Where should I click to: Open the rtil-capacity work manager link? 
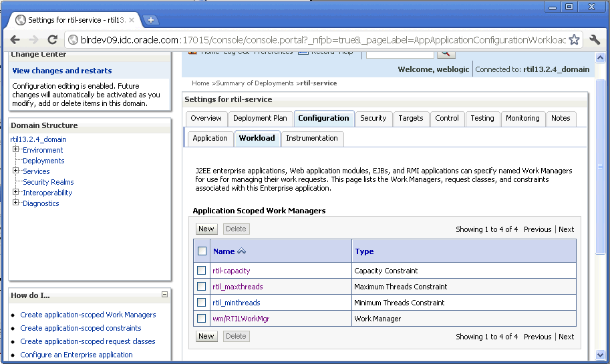coord(231,271)
